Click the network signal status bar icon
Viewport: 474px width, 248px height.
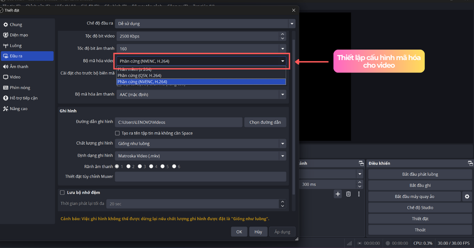click(349, 243)
